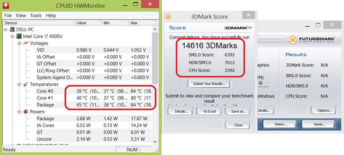Collapse the Powers section
This screenshot has height=155, width=344.
19,112
